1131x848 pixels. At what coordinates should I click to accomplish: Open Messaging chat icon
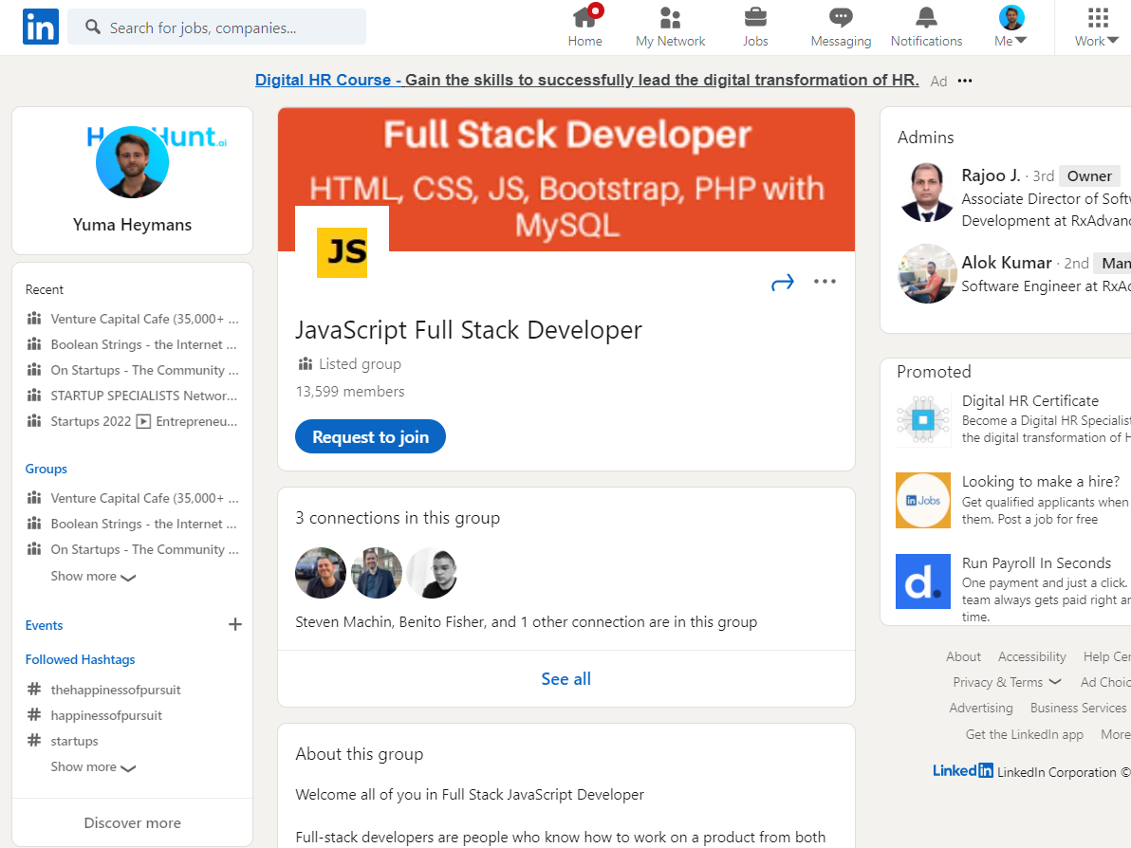click(841, 18)
